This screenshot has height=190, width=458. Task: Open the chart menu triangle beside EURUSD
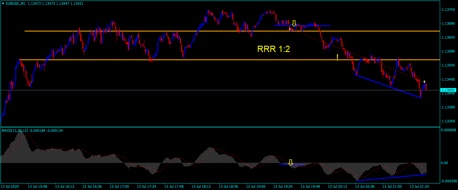[3, 4]
